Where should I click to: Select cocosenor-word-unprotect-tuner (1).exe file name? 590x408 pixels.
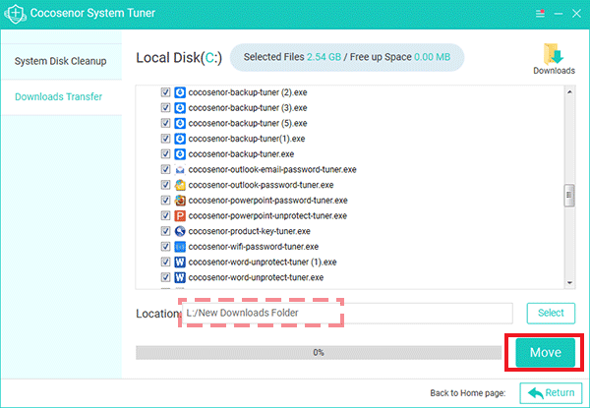(263, 262)
